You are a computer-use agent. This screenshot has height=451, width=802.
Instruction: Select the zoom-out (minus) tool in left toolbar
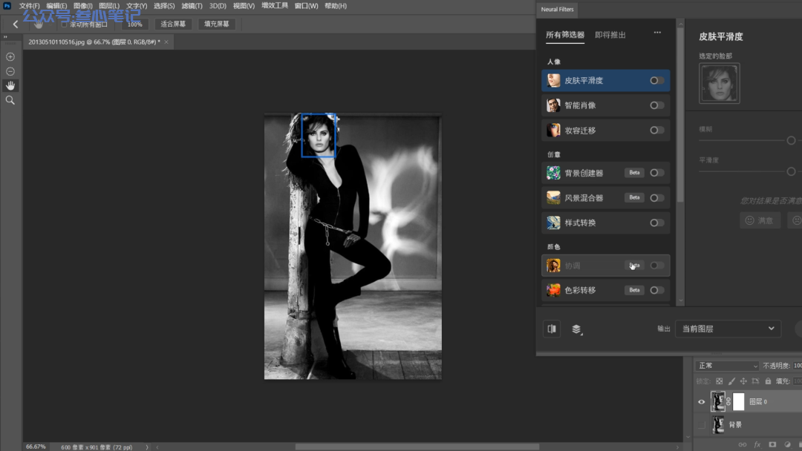[10, 71]
